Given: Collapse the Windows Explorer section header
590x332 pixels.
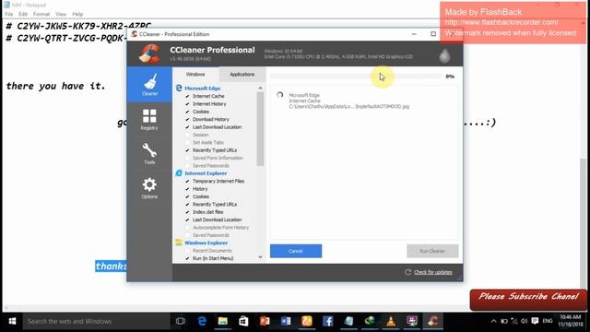Looking at the screenshot, I should click(206, 243).
